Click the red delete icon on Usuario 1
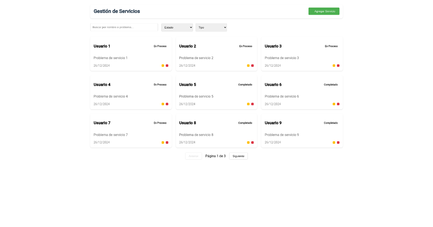 pos(167,65)
